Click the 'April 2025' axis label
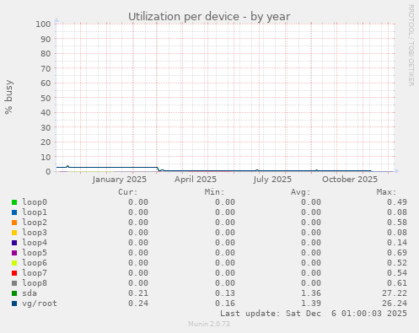The image size is (419, 333). point(196,180)
